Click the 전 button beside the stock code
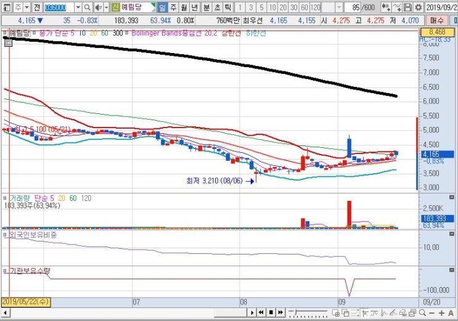 click(x=37, y=7)
